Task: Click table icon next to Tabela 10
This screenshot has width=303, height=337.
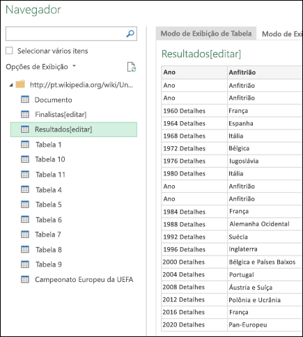Action: coord(25,159)
